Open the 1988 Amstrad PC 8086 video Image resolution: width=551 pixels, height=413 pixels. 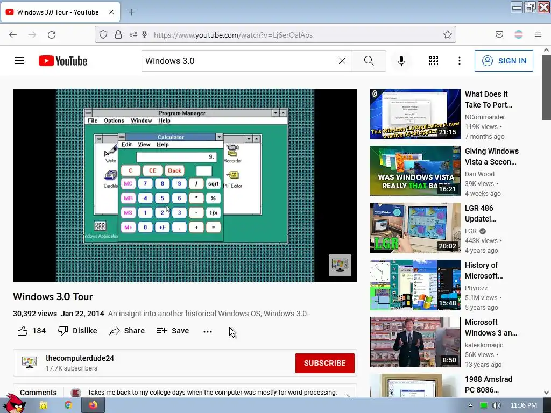(x=415, y=385)
